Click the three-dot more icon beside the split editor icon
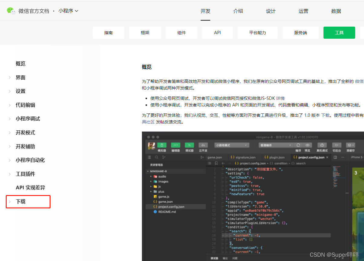This screenshot has height=261, width=364. [x=343, y=157]
